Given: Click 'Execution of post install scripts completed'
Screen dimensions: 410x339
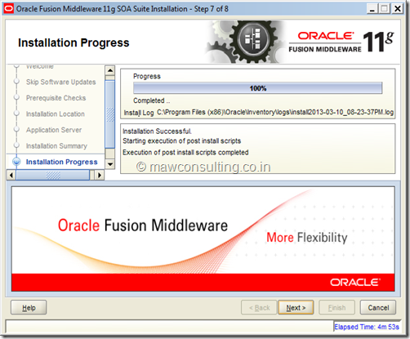Looking at the screenshot, I should click(185, 152).
